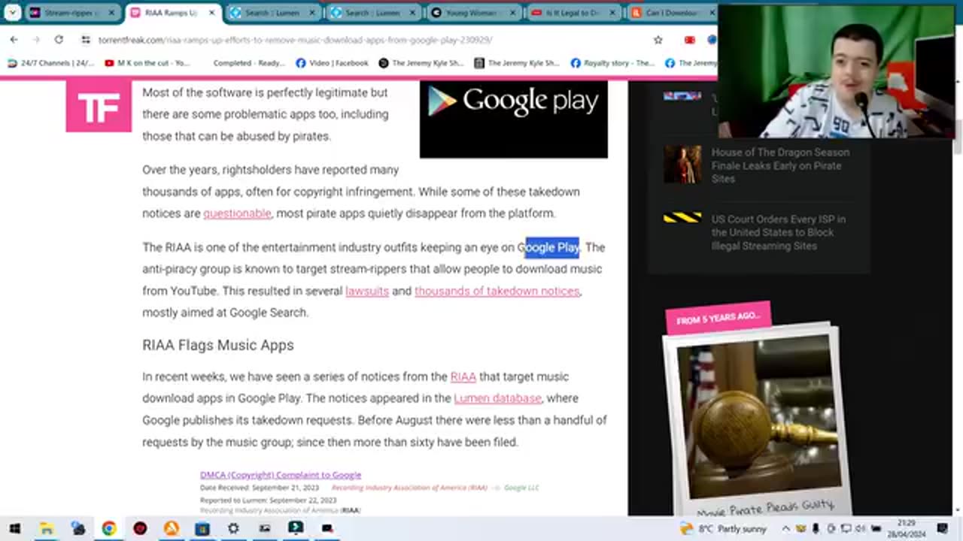This screenshot has width=963, height=541.
Task: Open the red circle app in taskbar
Action: pyautogui.click(x=140, y=529)
